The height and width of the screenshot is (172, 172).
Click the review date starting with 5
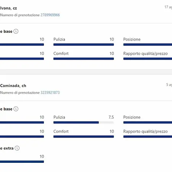(169, 84)
